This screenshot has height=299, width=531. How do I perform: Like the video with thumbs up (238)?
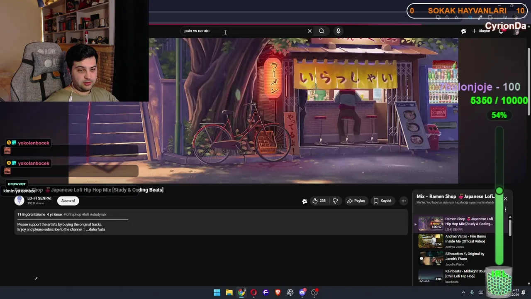319,201
